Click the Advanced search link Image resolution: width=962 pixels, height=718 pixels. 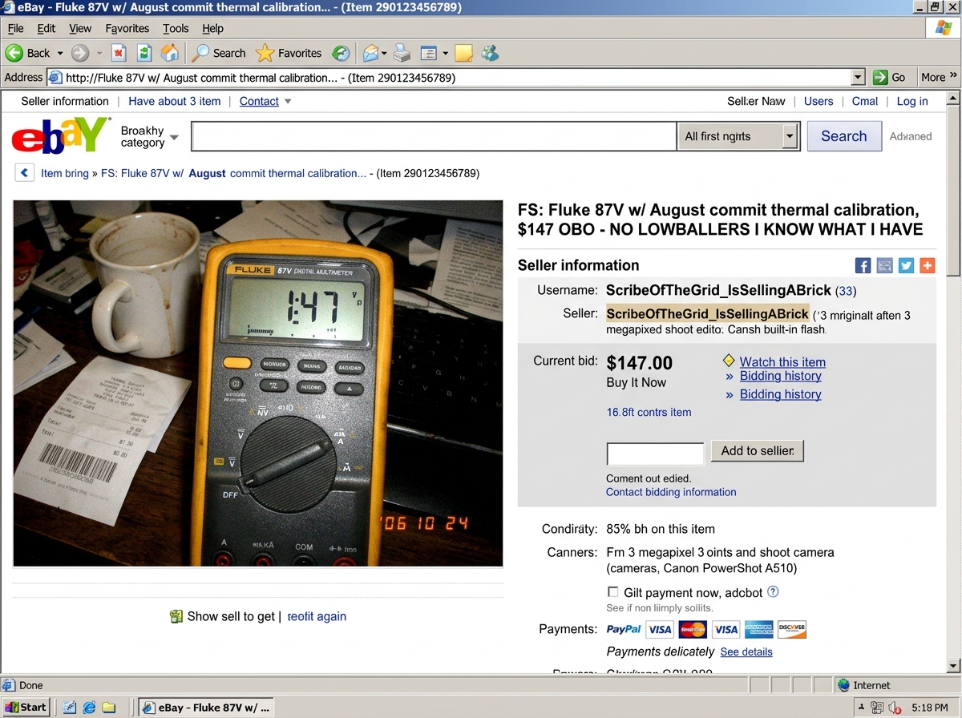tap(911, 136)
